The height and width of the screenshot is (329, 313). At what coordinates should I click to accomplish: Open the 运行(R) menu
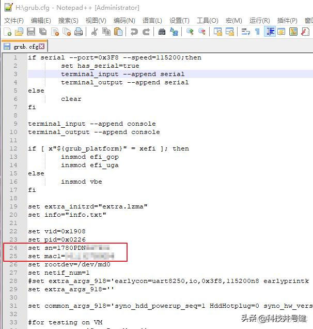[x=260, y=21]
